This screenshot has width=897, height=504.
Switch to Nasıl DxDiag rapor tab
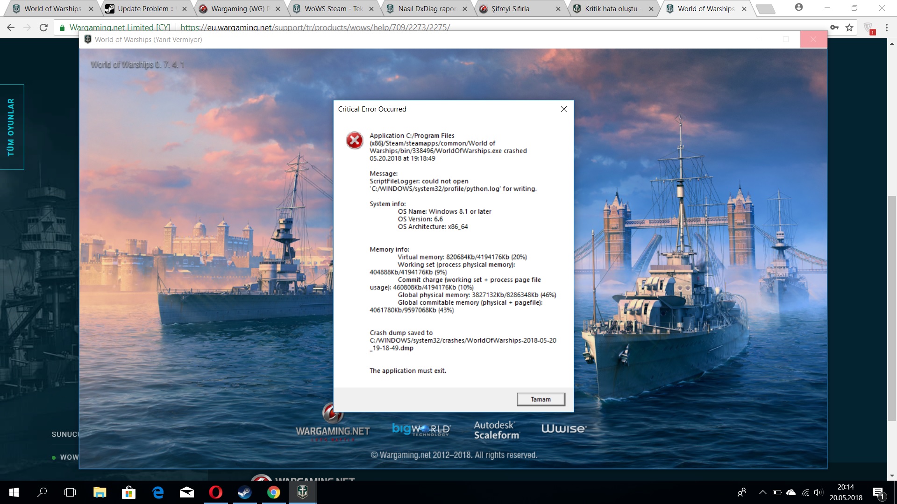[426, 9]
